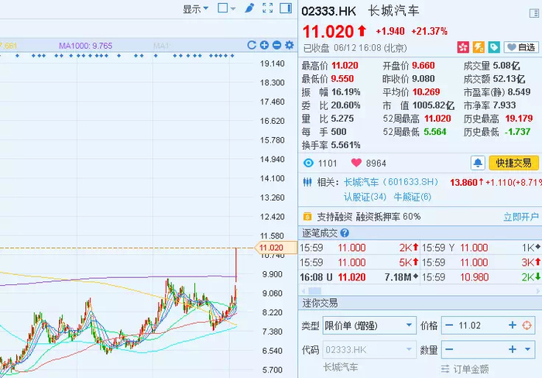The width and height of the screenshot is (542, 378).
Task: Select the 迷你交易 mini trade panel header
Action: [x=320, y=303]
